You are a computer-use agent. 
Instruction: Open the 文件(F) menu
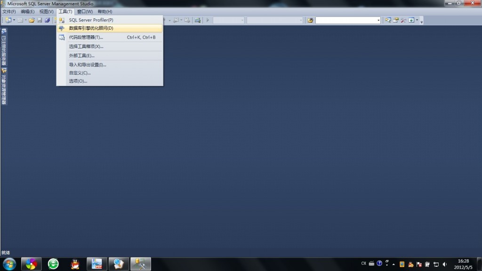(x=9, y=11)
